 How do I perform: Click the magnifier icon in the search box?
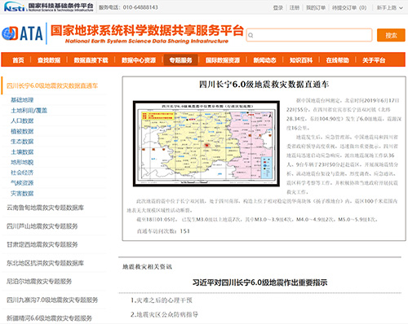[x=251, y=35]
